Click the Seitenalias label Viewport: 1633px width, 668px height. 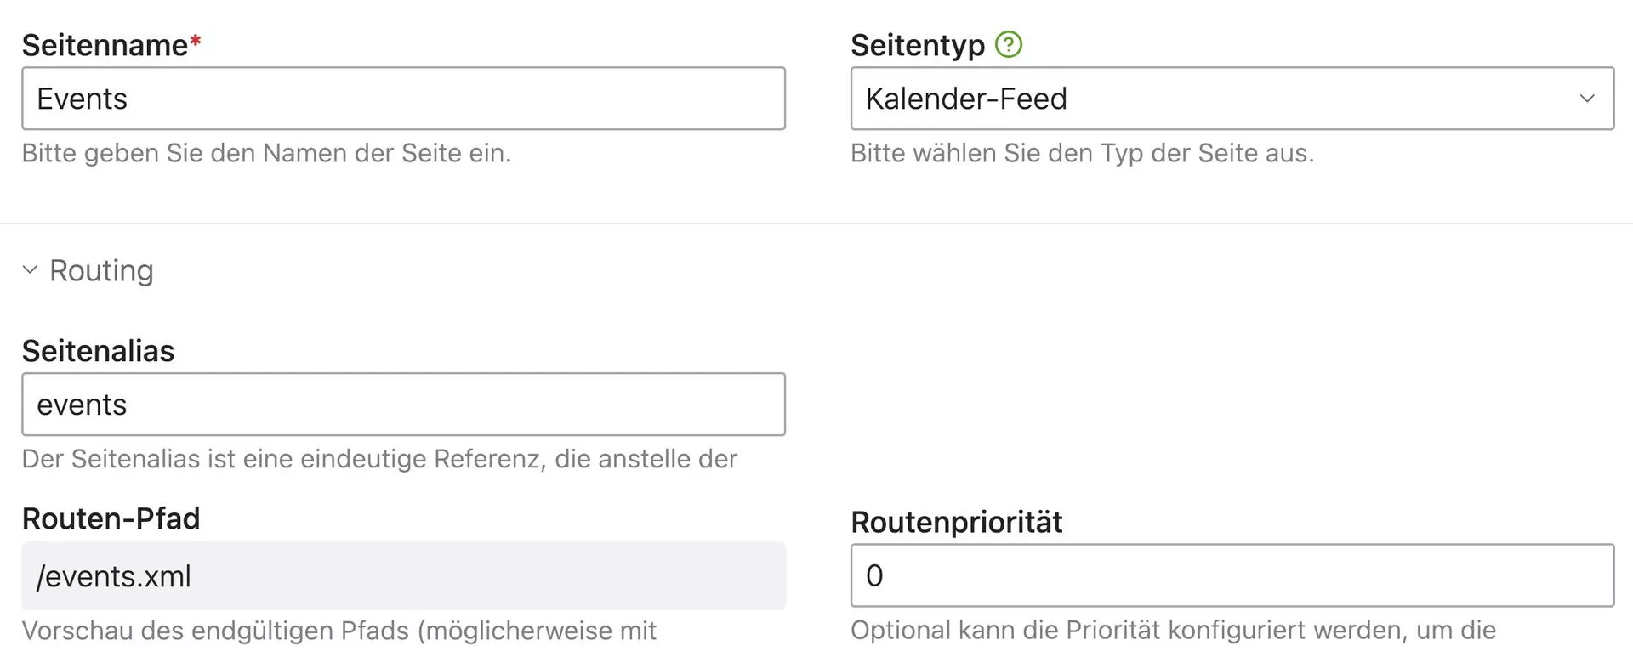click(x=98, y=351)
